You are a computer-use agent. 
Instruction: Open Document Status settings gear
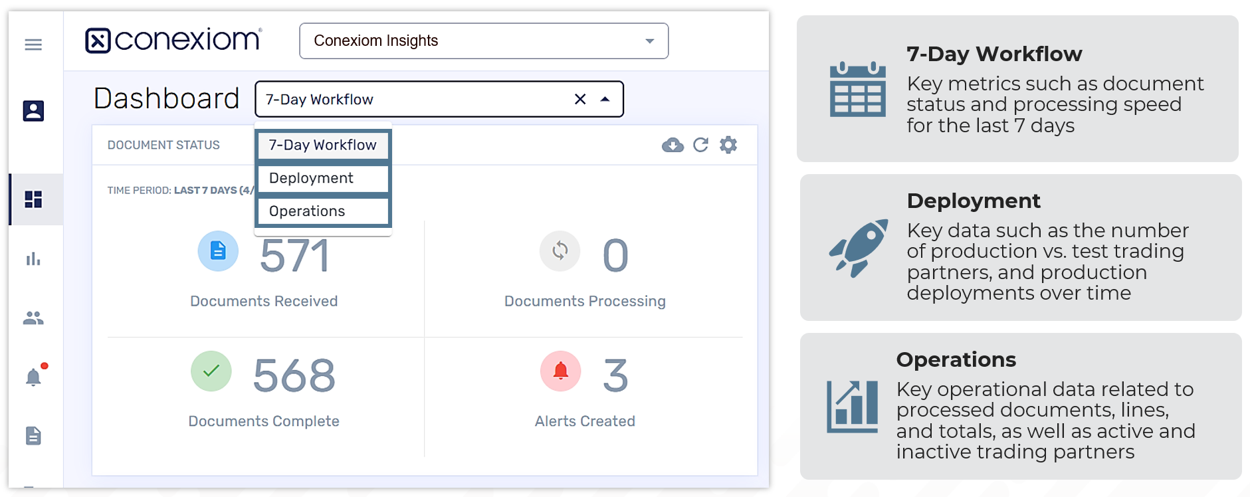point(728,145)
